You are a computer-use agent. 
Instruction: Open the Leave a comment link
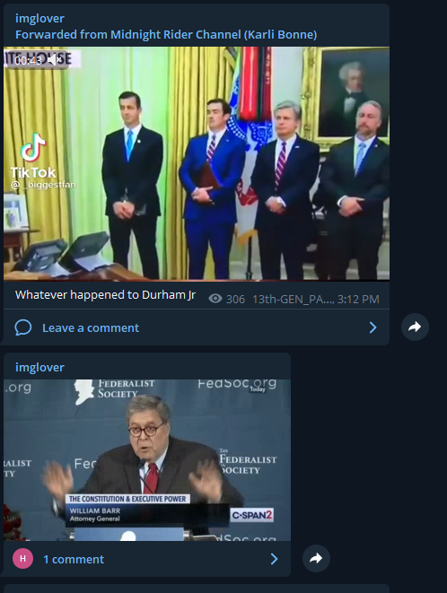pyautogui.click(x=91, y=327)
